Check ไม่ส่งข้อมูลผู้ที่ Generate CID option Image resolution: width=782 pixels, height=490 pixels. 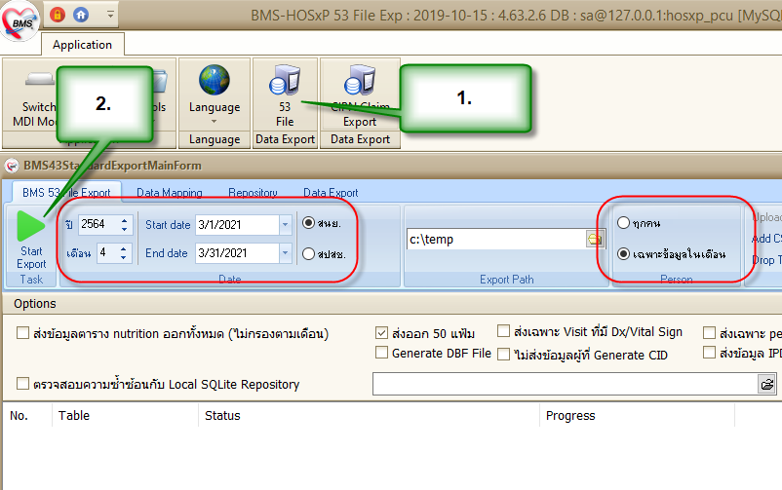point(504,355)
